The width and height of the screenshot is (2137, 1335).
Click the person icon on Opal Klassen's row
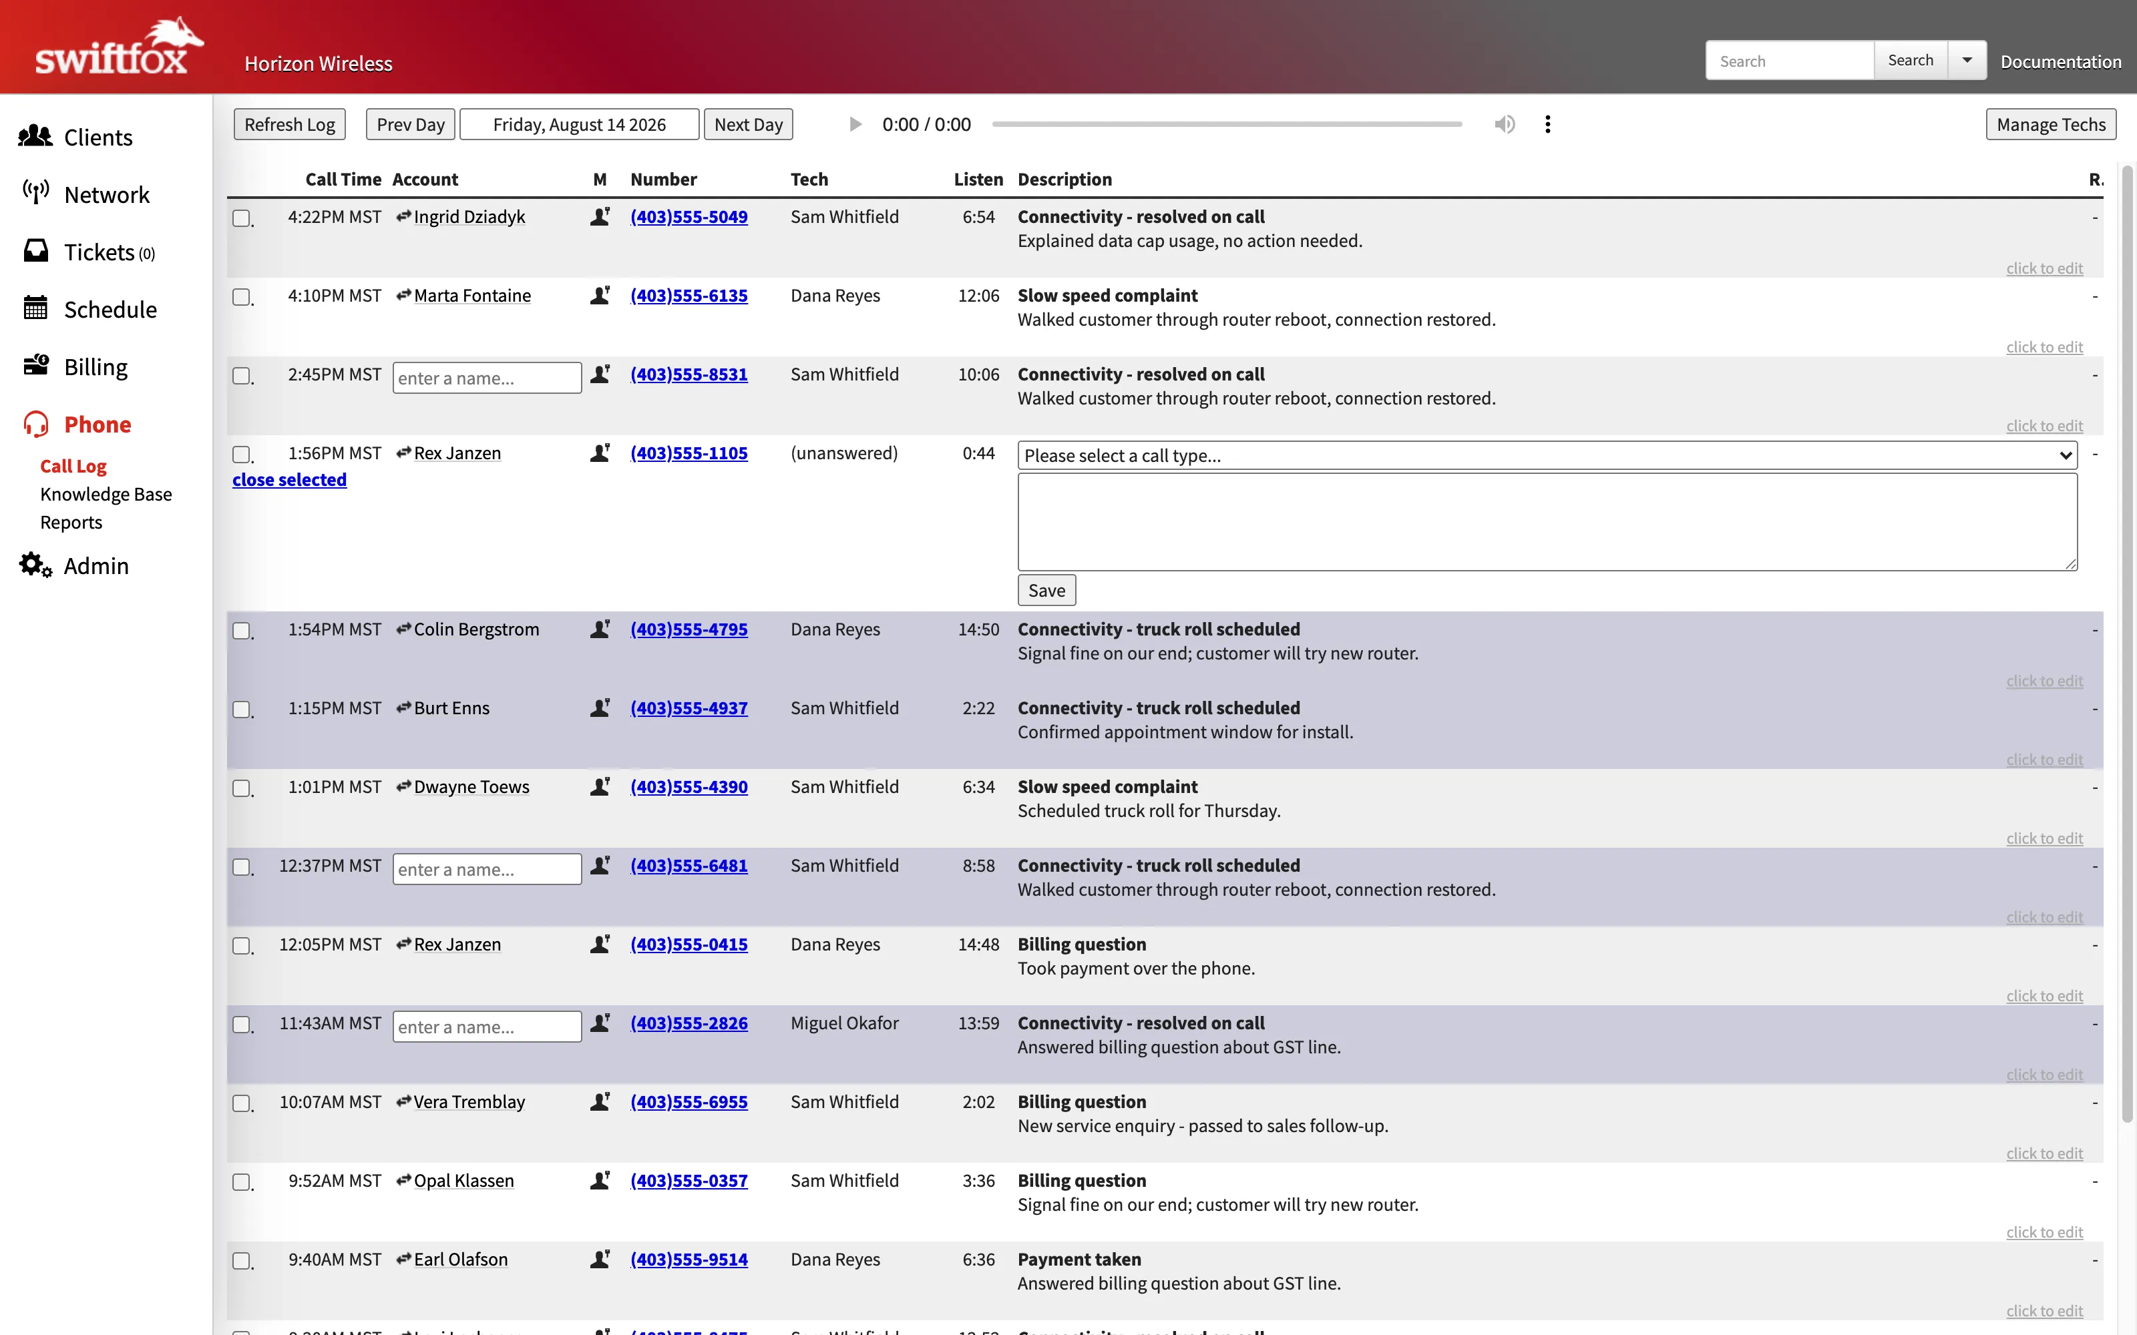tap(600, 1179)
